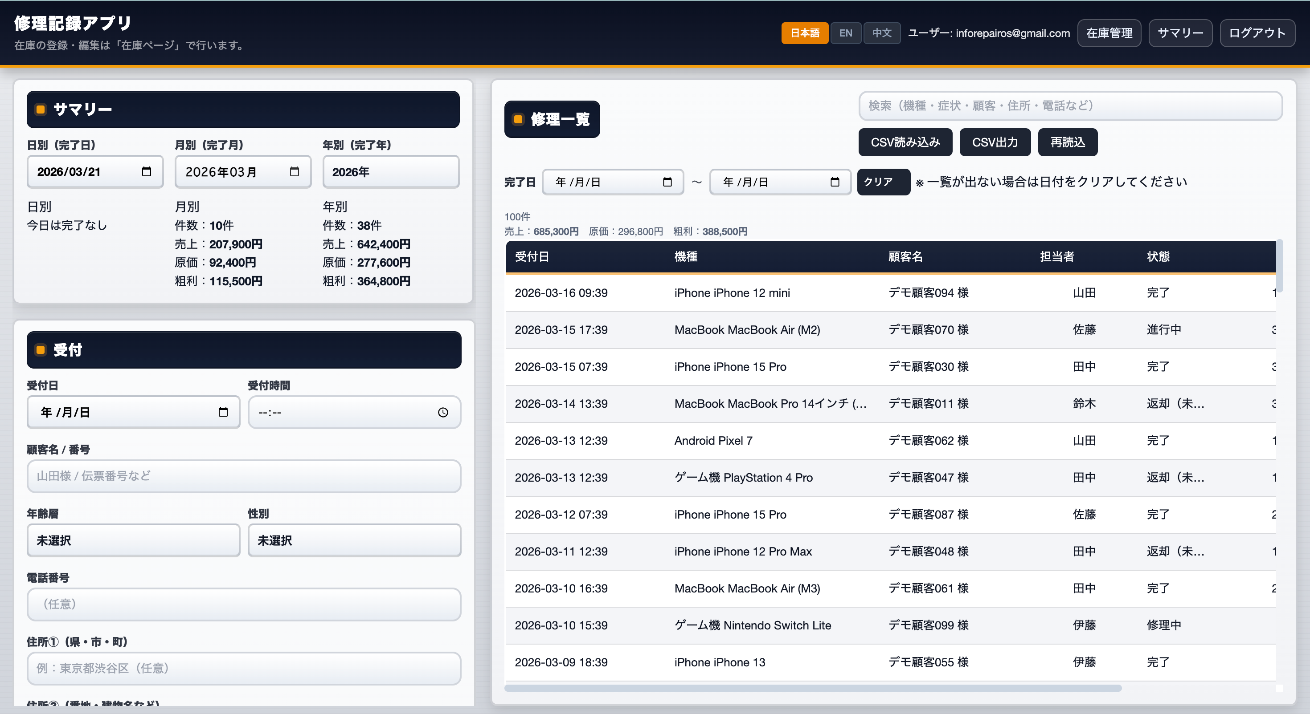
Task: Click clock icon in reception time field
Action: coord(443,412)
